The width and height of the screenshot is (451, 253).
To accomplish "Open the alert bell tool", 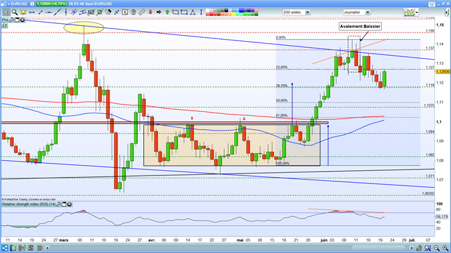I will pos(23,13).
